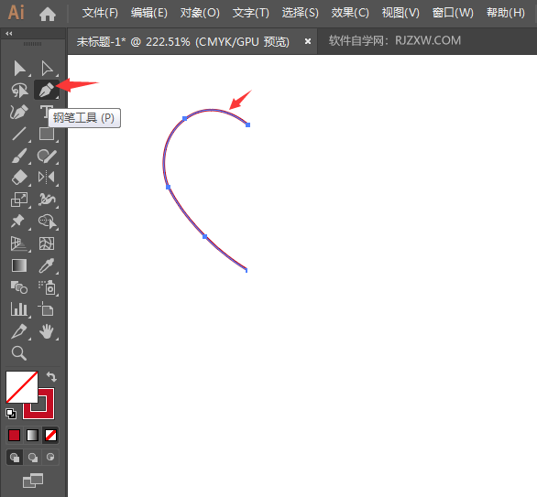Set paint to None mode button

coord(50,436)
